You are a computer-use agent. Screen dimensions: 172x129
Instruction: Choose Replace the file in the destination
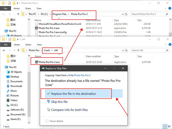click(x=84, y=94)
